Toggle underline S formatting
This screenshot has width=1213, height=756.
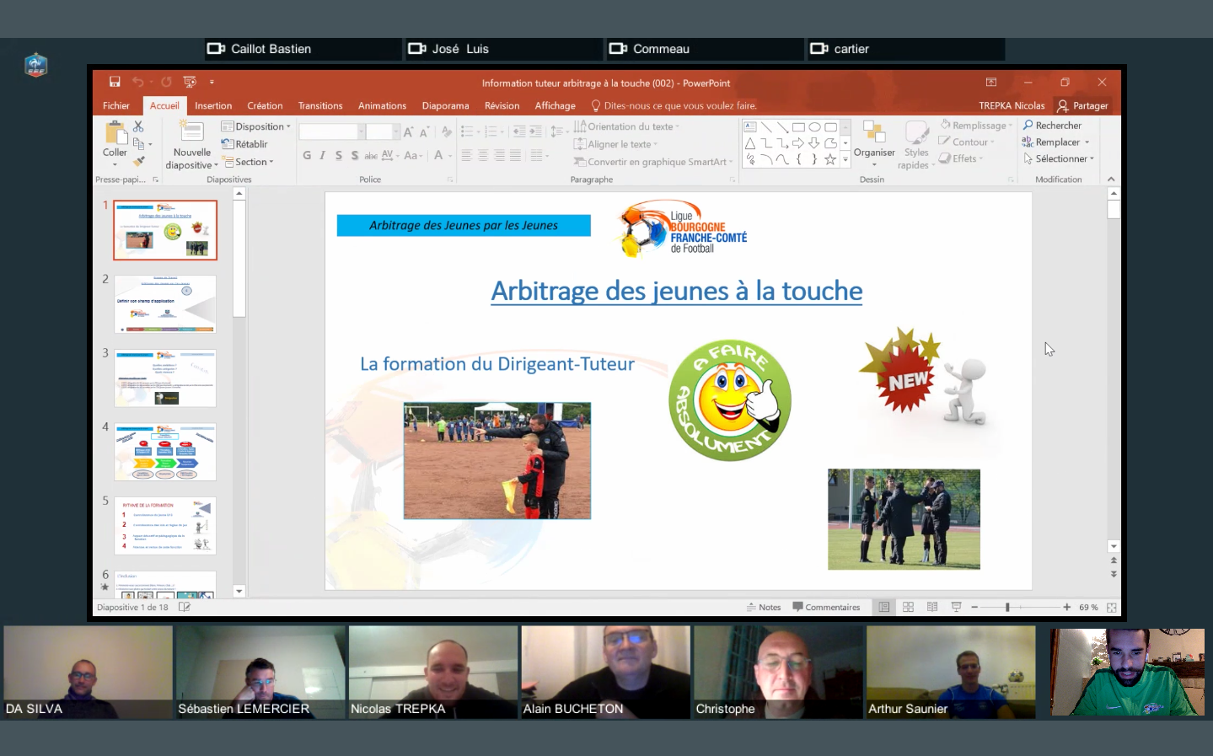(338, 155)
